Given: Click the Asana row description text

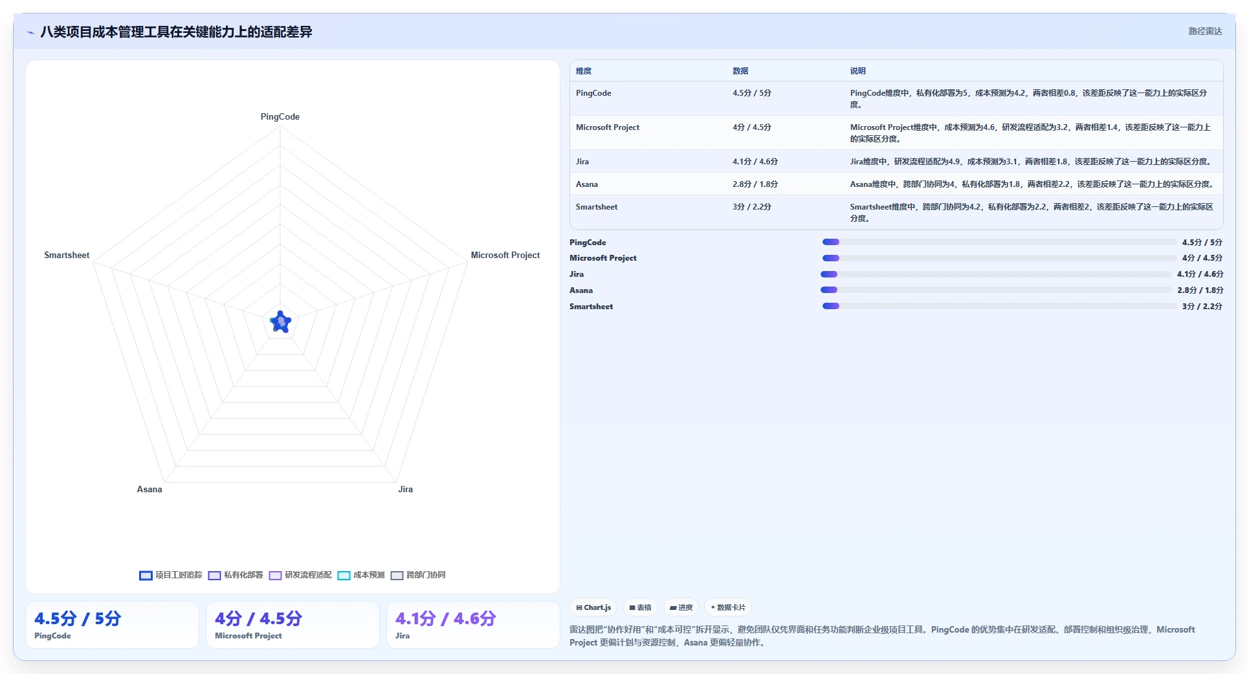Looking at the screenshot, I should 1033,184.
